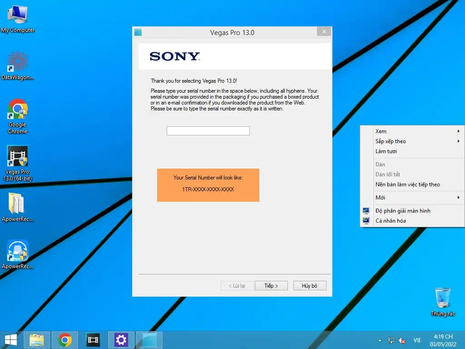This screenshot has height=349, width=465.
Task: Switch to Vegas film strip taskbar icon
Action: 93,340
